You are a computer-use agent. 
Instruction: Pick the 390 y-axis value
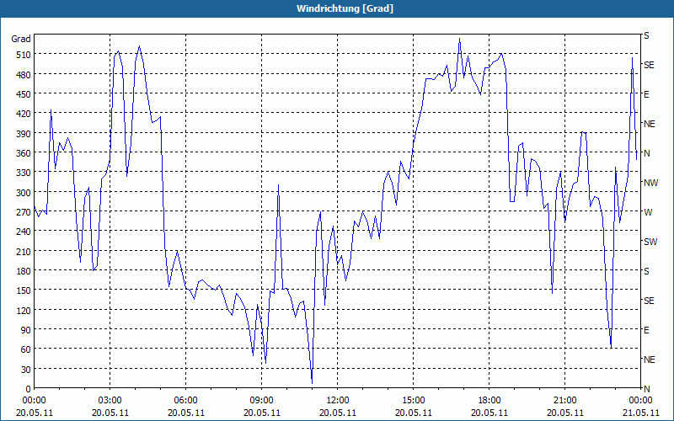coord(24,134)
